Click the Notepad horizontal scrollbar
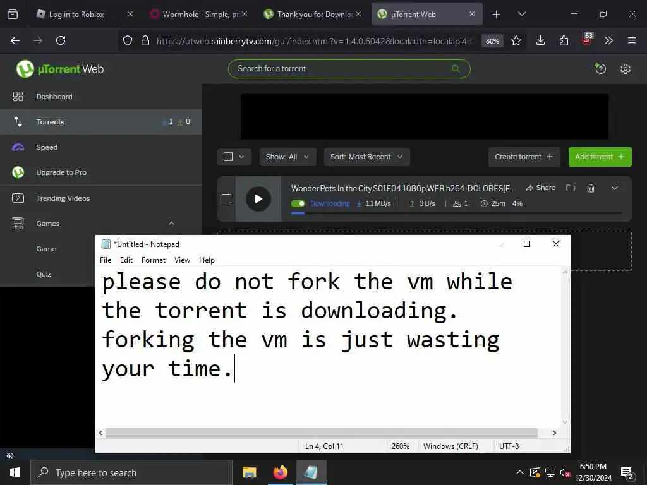647x485 pixels. [322, 433]
